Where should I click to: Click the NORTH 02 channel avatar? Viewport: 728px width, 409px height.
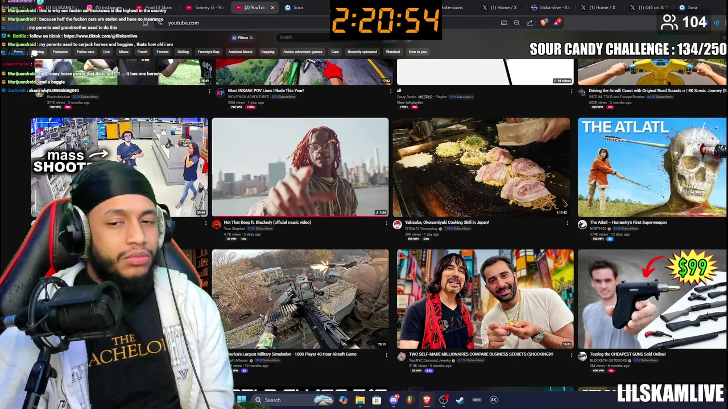582,225
